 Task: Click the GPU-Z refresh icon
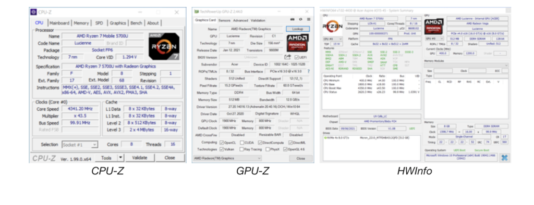[300, 20]
